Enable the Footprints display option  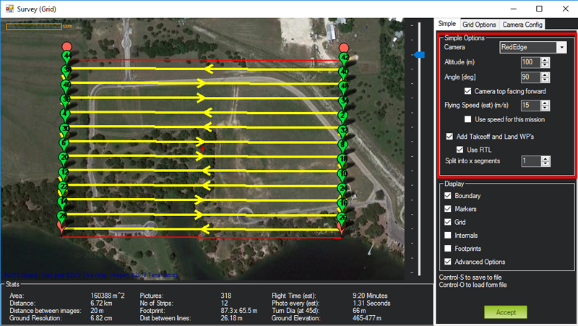(x=448, y=248)
